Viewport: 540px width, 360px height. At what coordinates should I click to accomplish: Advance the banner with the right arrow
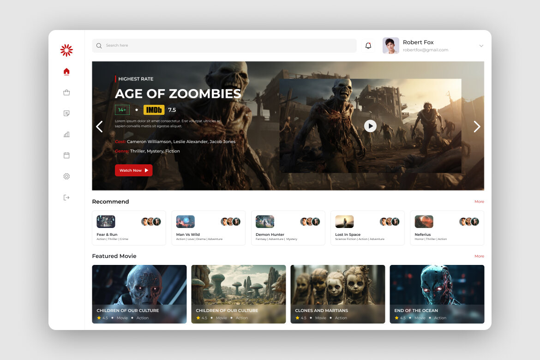[x=477, y=126]
